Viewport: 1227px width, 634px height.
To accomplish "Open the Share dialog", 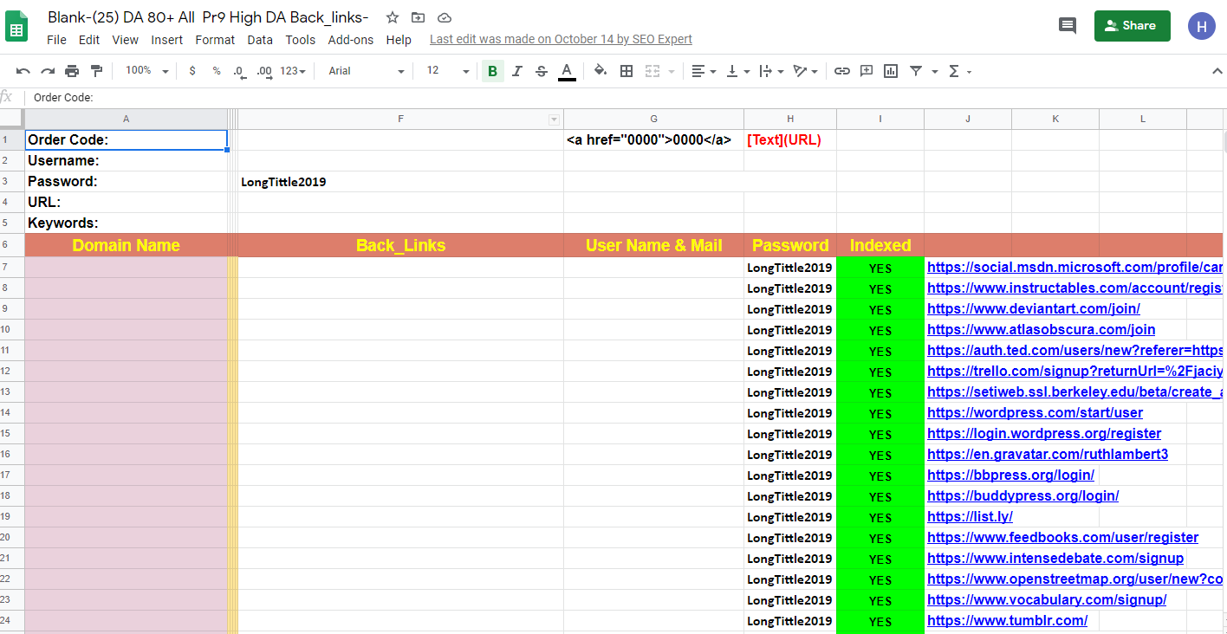I will [1132, 26].
